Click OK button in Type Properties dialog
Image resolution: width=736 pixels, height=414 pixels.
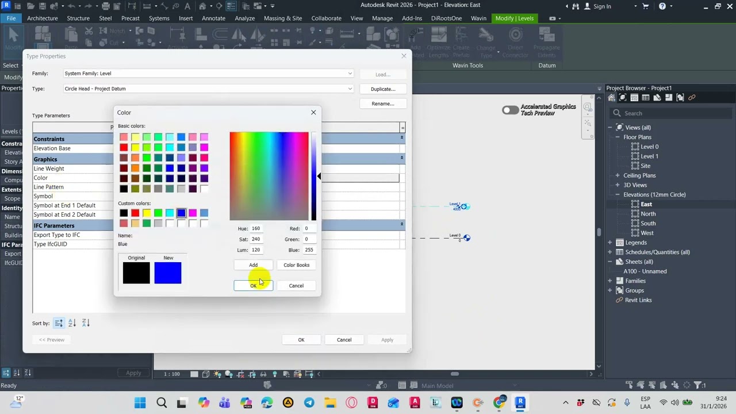point(301,340)
